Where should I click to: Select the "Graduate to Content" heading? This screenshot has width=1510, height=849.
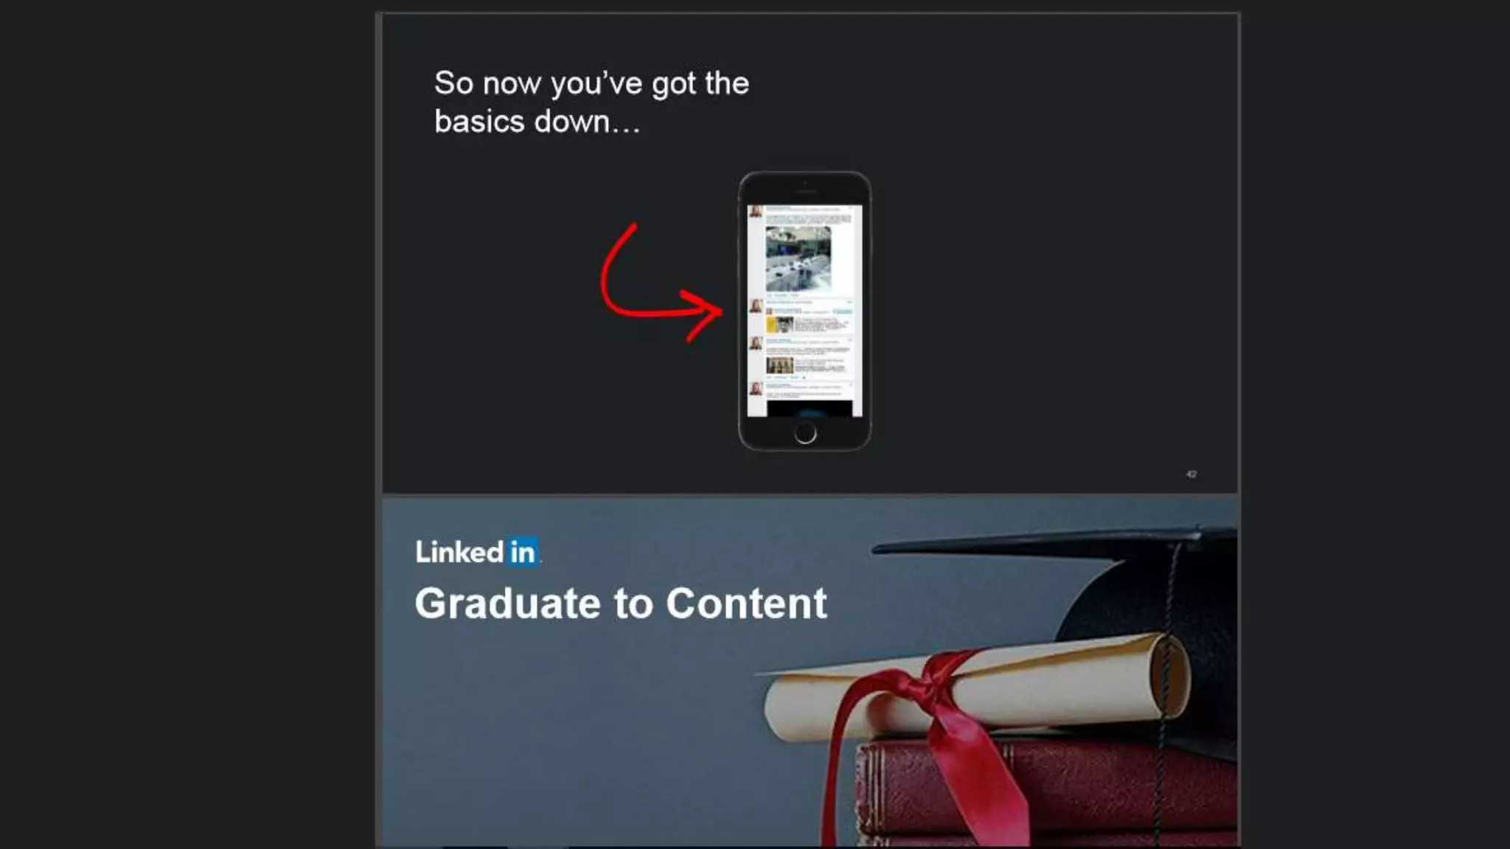[x=621, y=604]
